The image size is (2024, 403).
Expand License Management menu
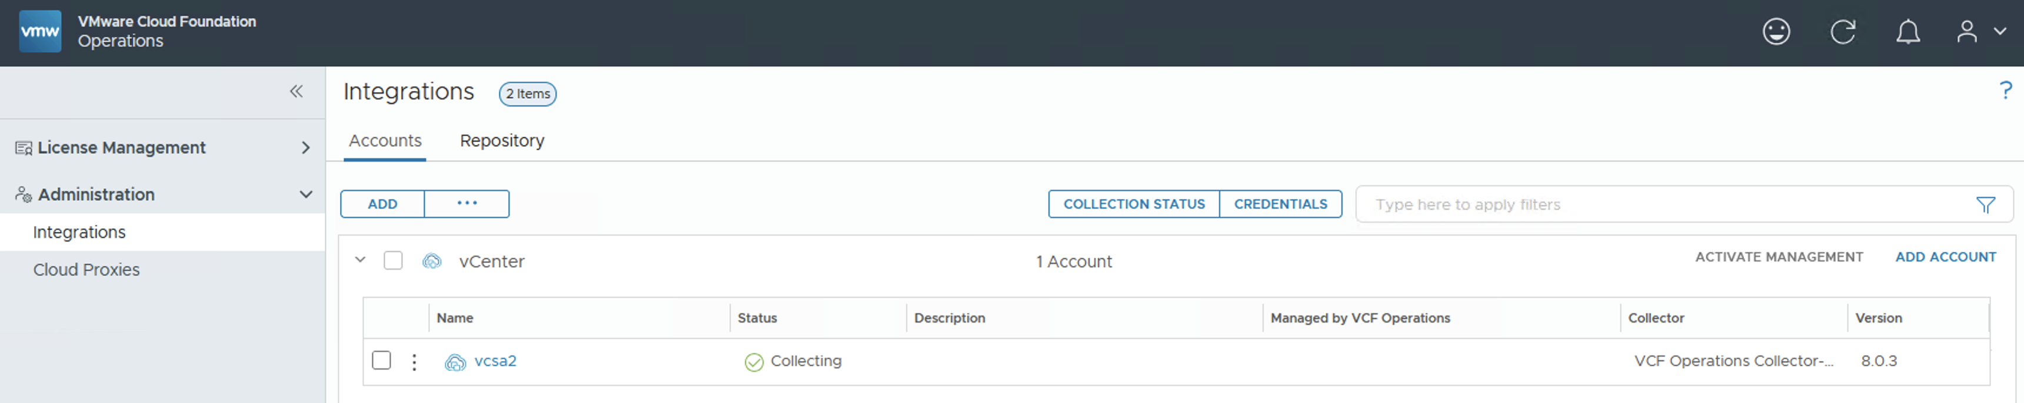(x=305, y=147)
